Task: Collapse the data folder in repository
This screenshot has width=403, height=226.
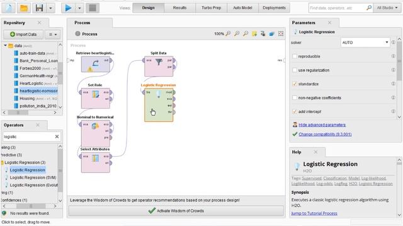Action: (5, 46)
